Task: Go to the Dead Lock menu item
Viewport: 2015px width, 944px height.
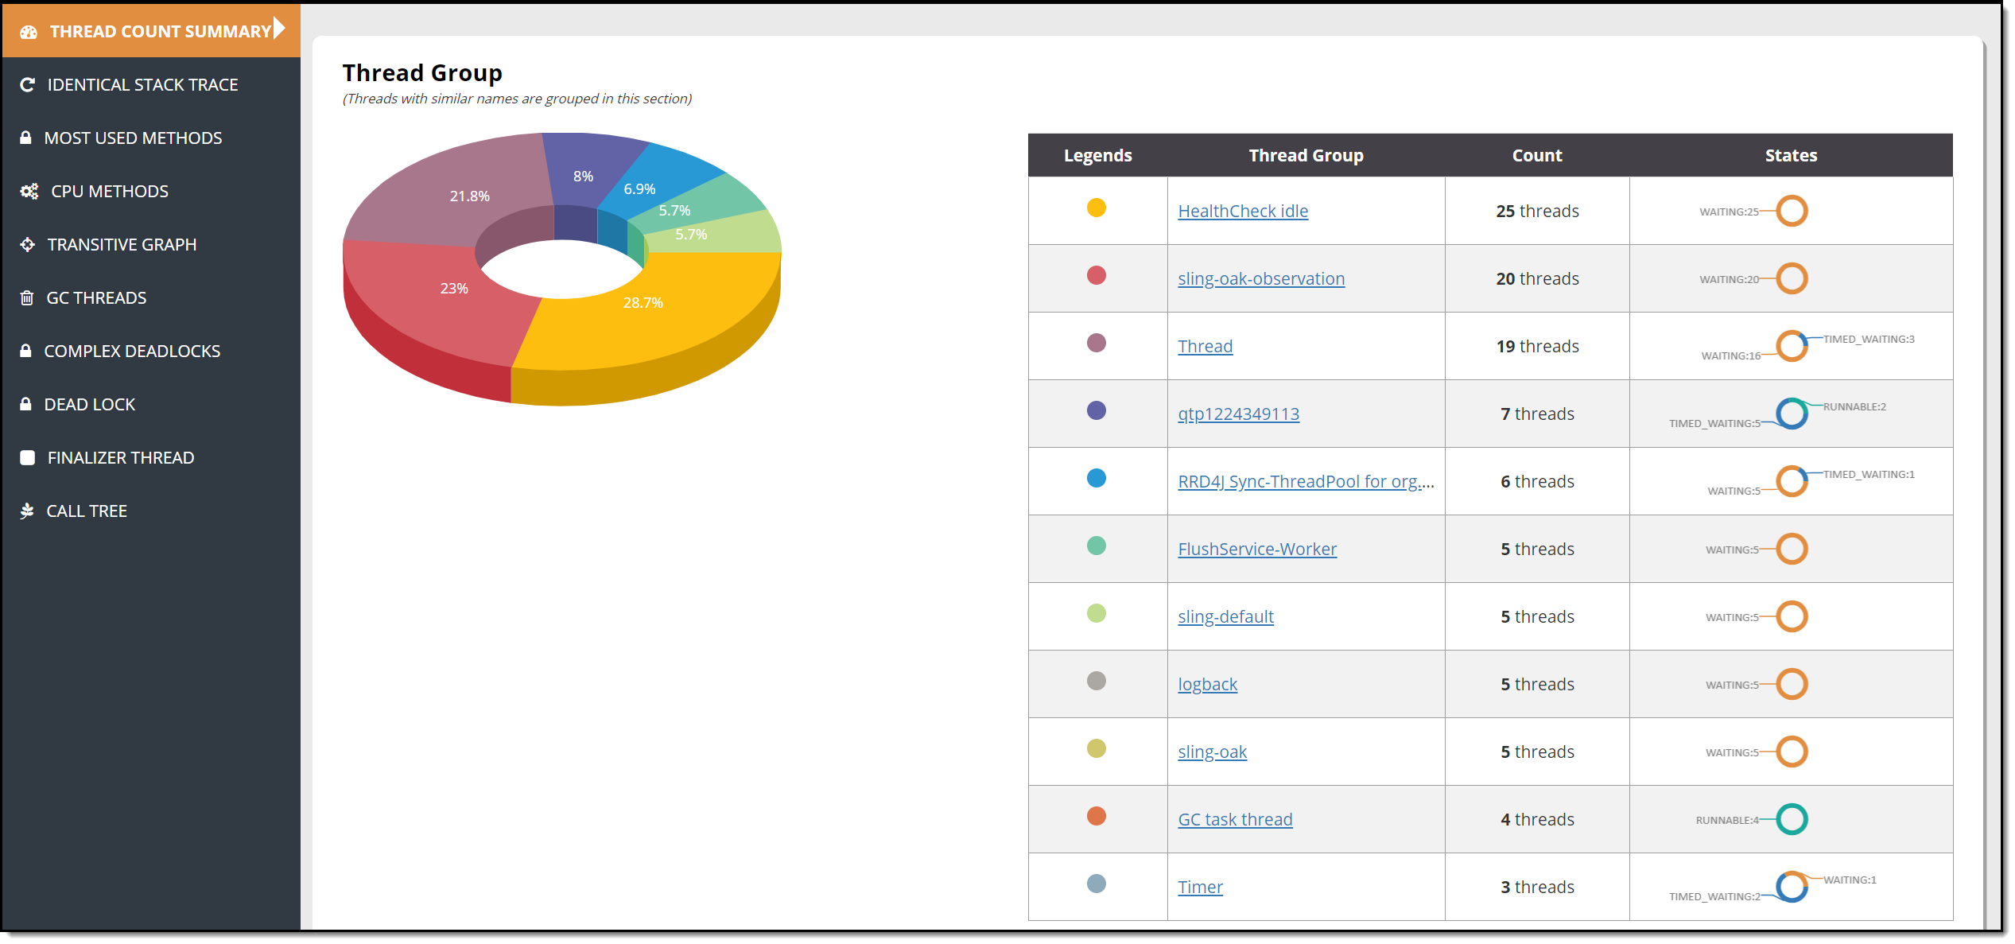Action: click(90, 405)
